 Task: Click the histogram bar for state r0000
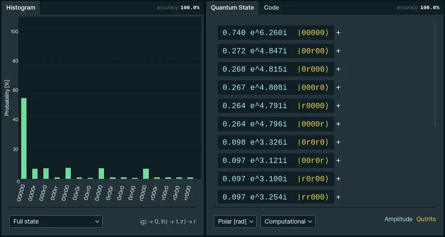[145, 174]
